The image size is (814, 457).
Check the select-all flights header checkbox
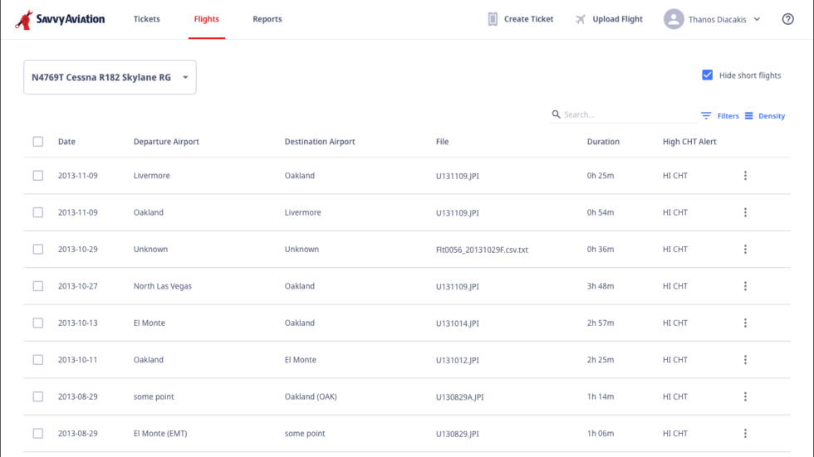[38, 142]
